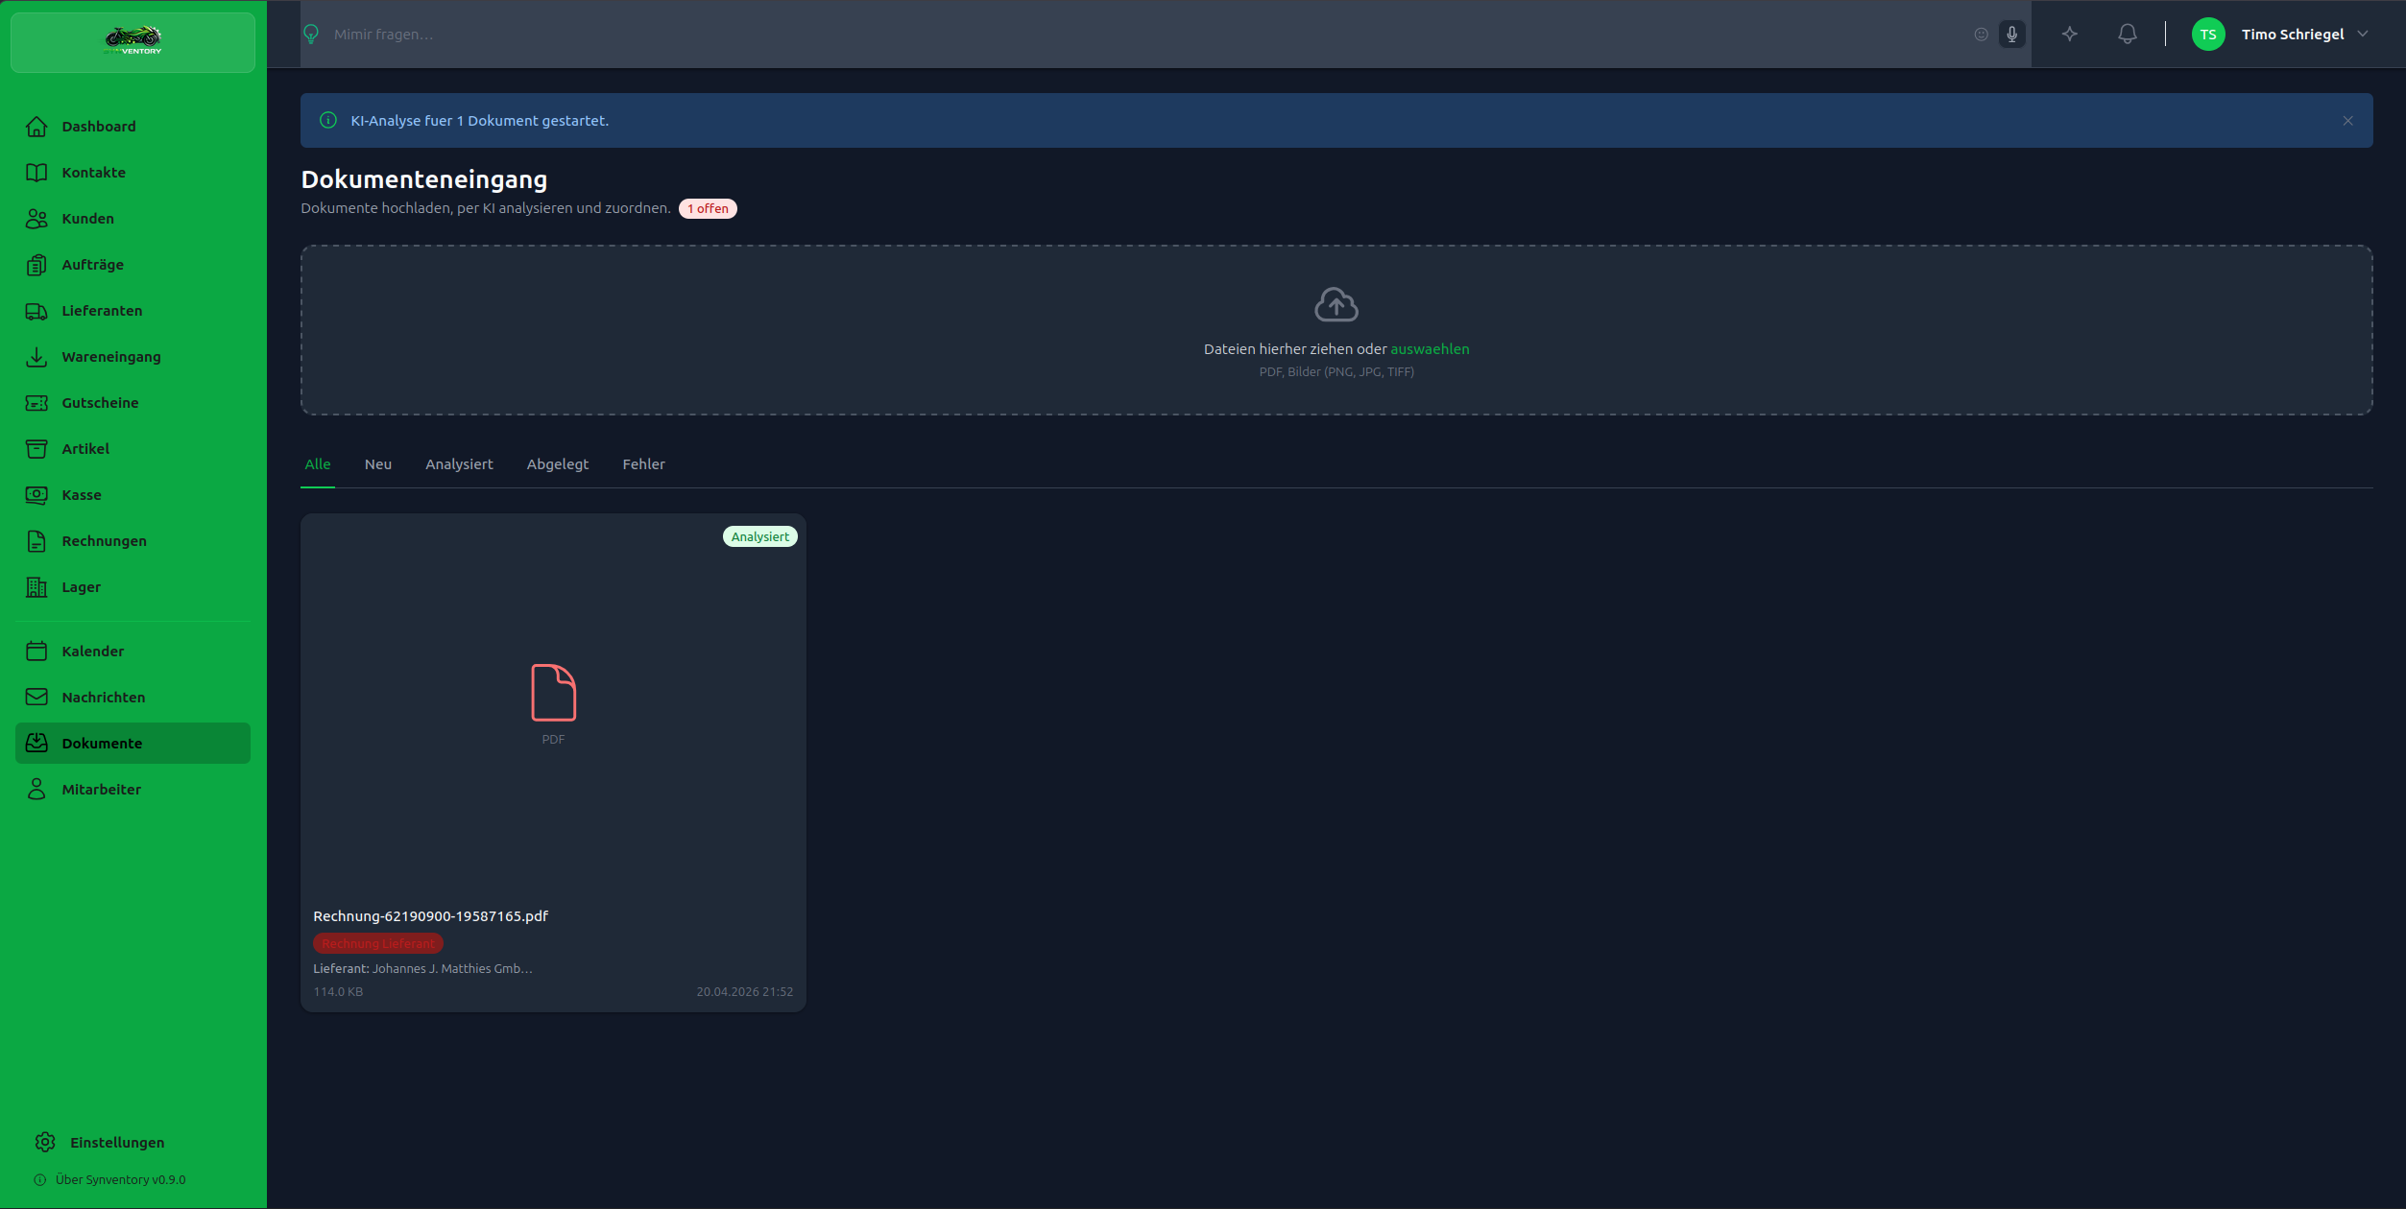Click the Kasse register icon in the sidebar

coord(36,495)
